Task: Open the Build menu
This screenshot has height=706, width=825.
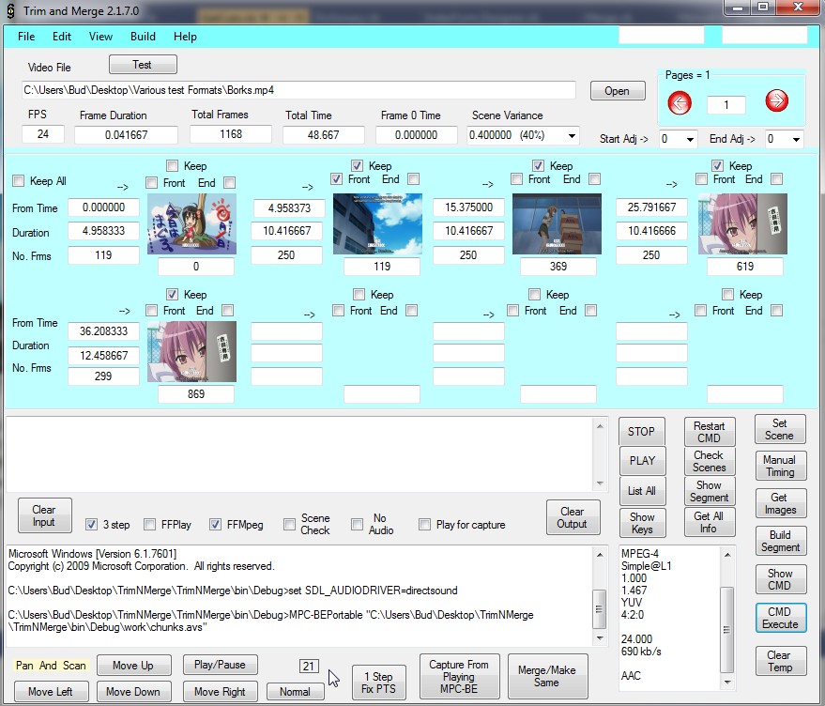Action: coord(143,37)
